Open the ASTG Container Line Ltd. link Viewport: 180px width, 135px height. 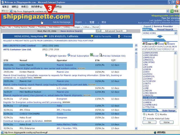(x=17, y=49)
